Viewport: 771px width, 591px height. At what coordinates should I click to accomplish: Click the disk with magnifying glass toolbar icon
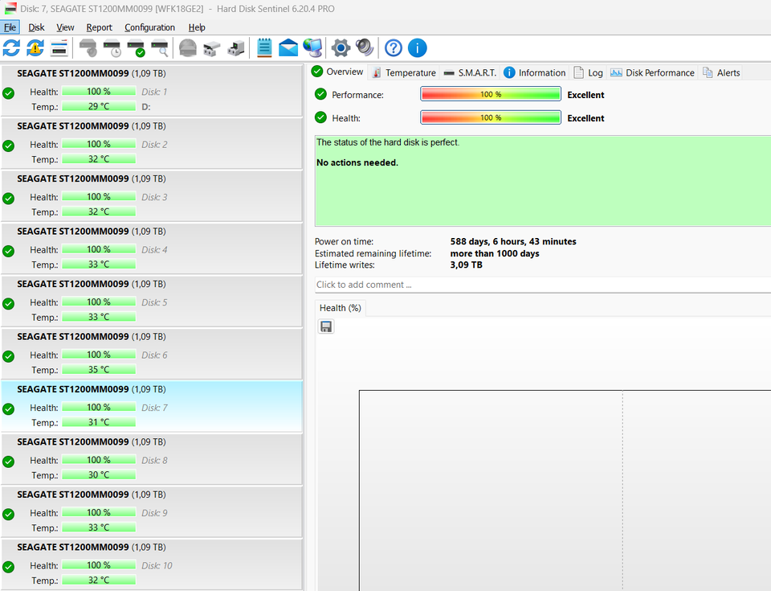pos(161,48)
